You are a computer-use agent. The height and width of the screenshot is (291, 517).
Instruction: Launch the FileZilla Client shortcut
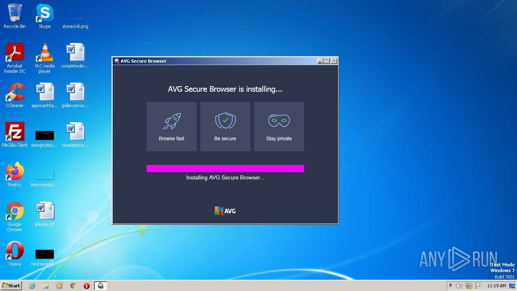pyautogui.click(x=15, y=135)
